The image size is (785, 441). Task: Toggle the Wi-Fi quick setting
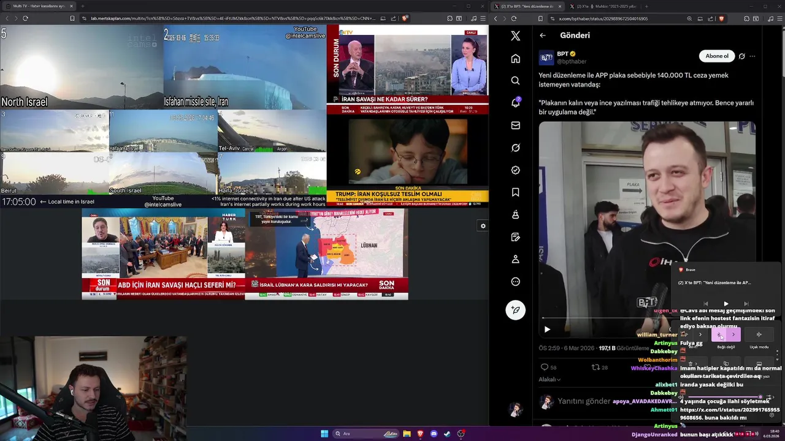[x=686, y=334]
